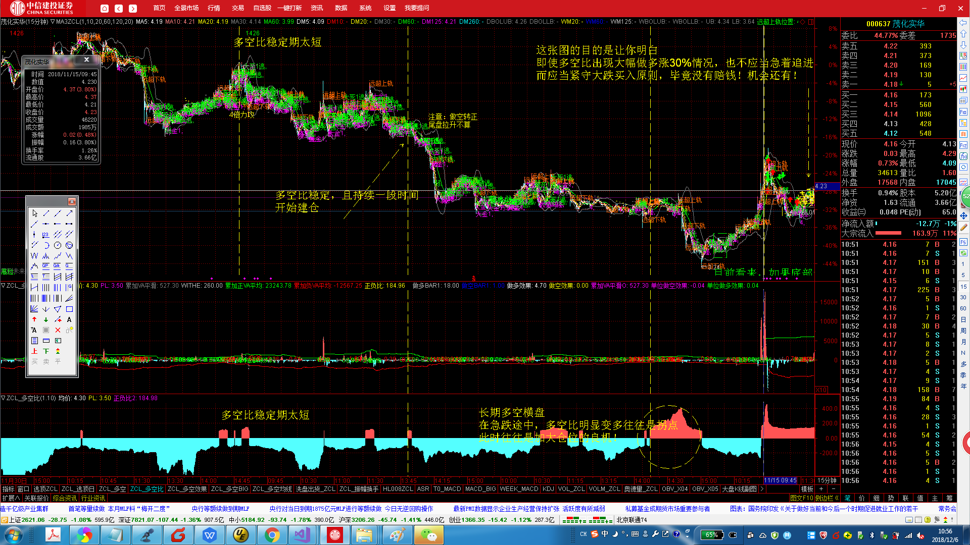Remove an indicator panel with minus button

[833, 489]
